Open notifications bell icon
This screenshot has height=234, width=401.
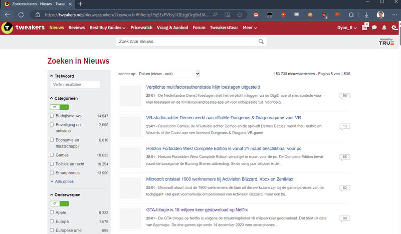click(x=384, y=28)
